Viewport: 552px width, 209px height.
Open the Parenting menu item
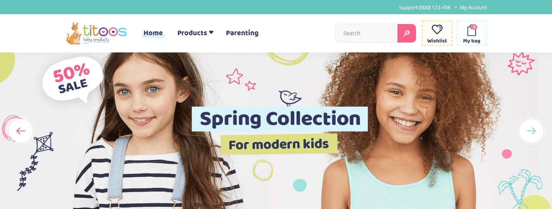point(242,33)
